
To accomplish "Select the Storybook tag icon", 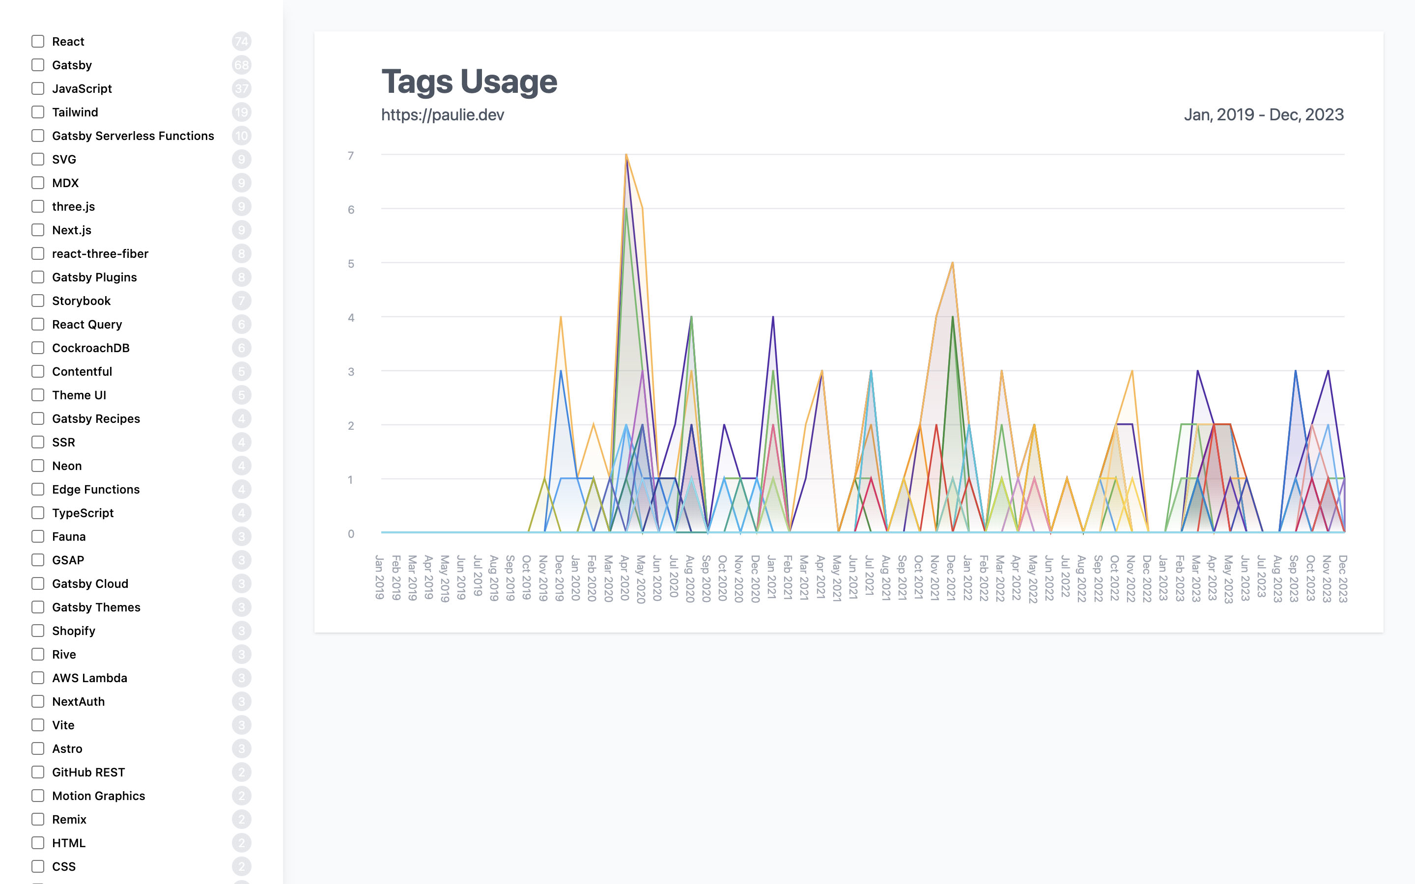I will [37, 301].
